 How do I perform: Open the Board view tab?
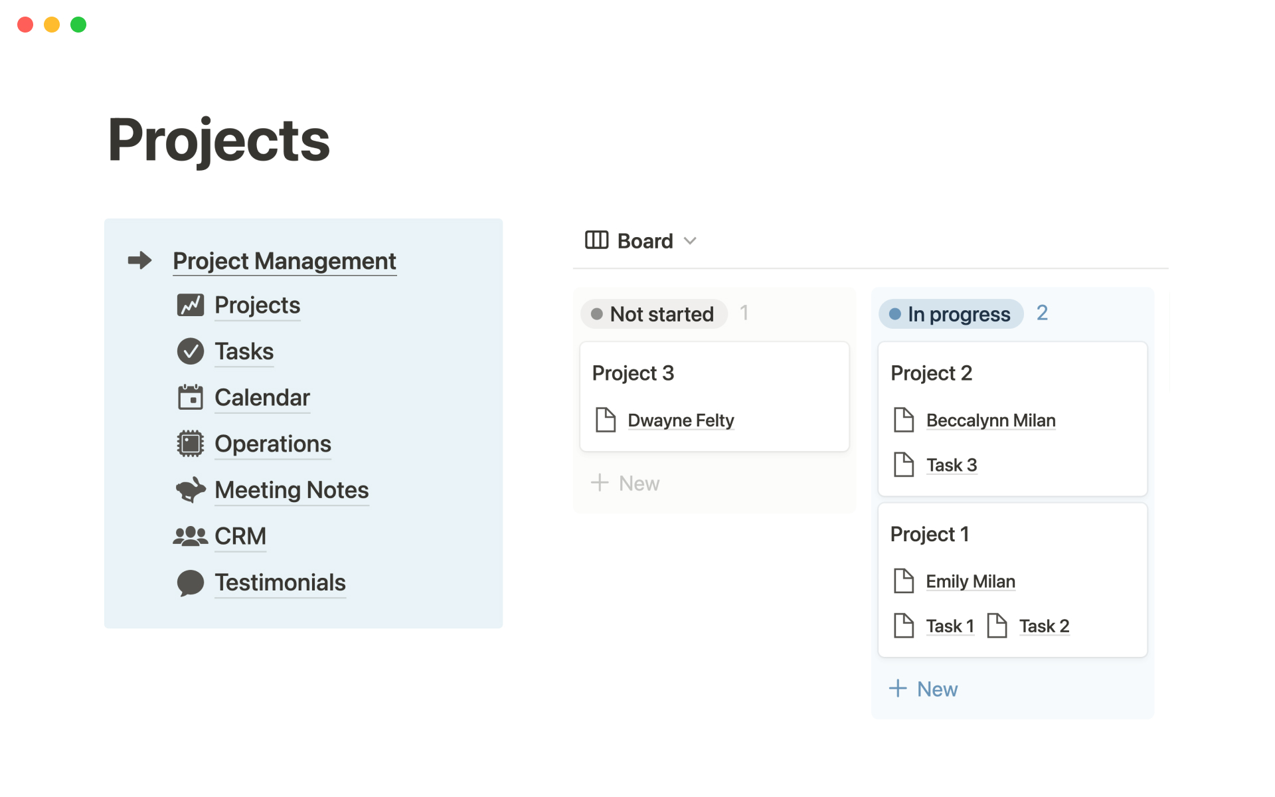tap(645, 241)
